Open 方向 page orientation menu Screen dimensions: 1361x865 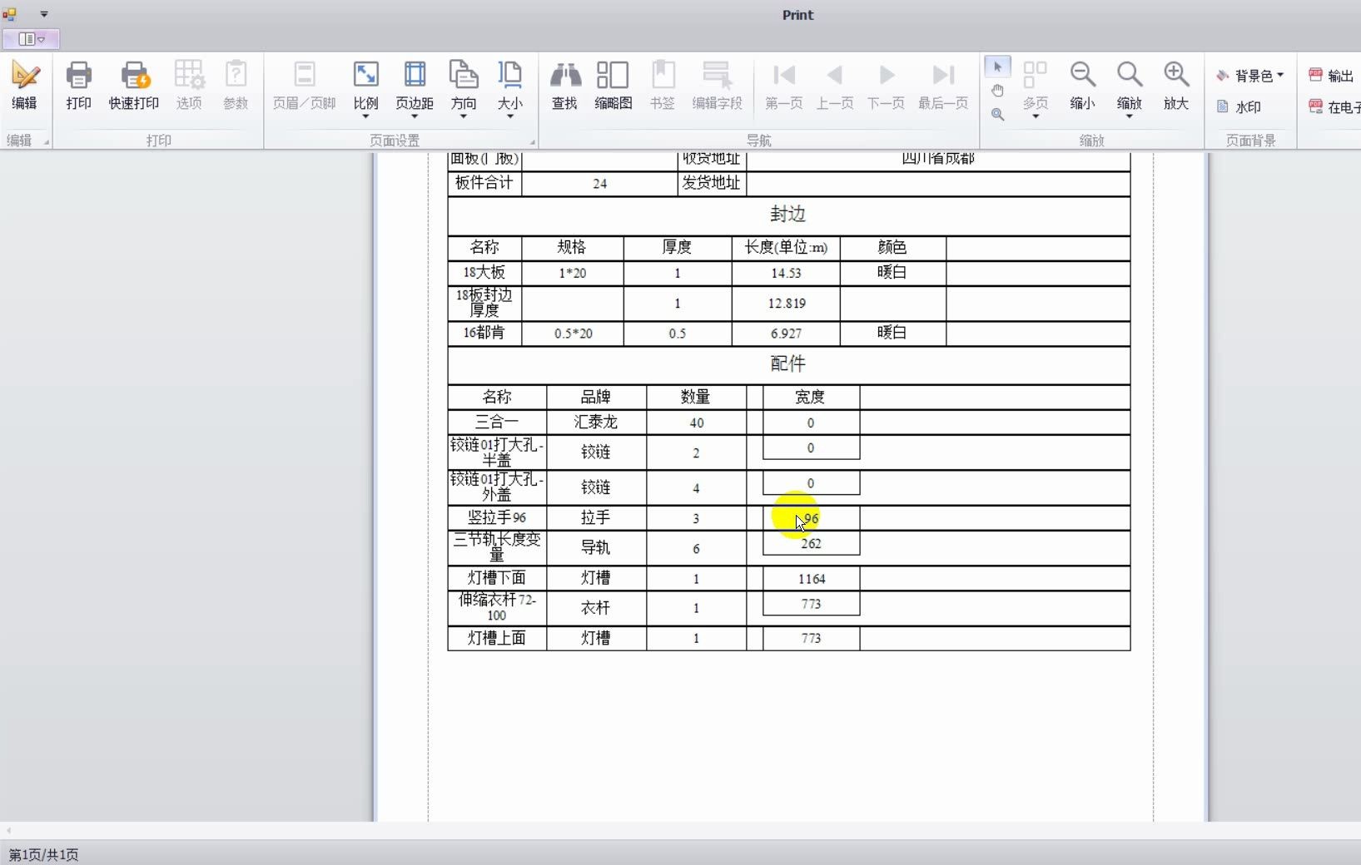click(463, 88)
